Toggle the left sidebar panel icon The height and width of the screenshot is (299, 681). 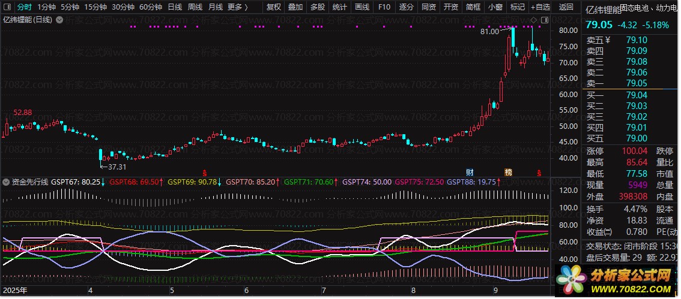coord(7,7)
